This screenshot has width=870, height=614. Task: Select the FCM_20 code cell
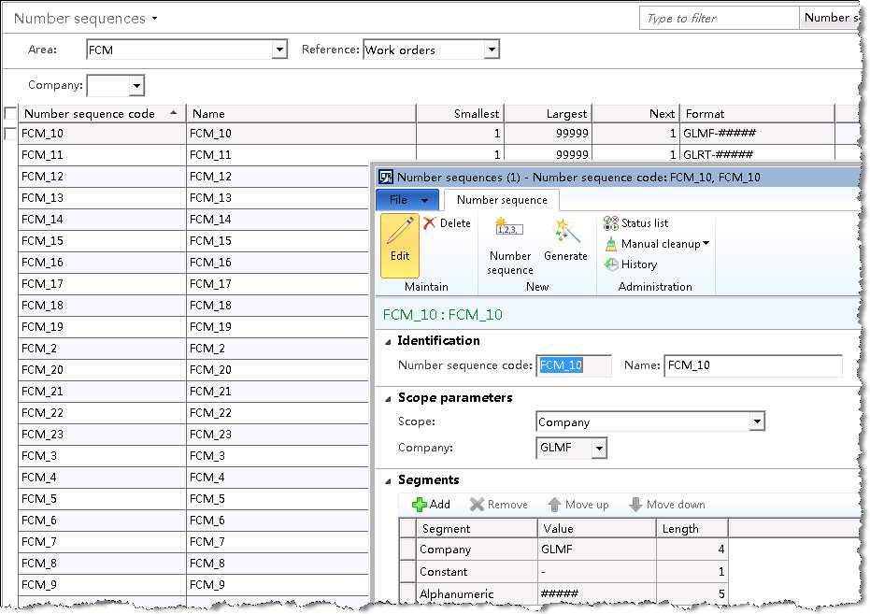point(102,370)
